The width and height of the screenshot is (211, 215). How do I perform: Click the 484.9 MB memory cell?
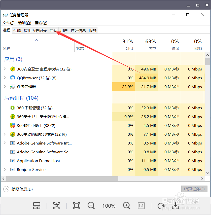click(147, 78)
